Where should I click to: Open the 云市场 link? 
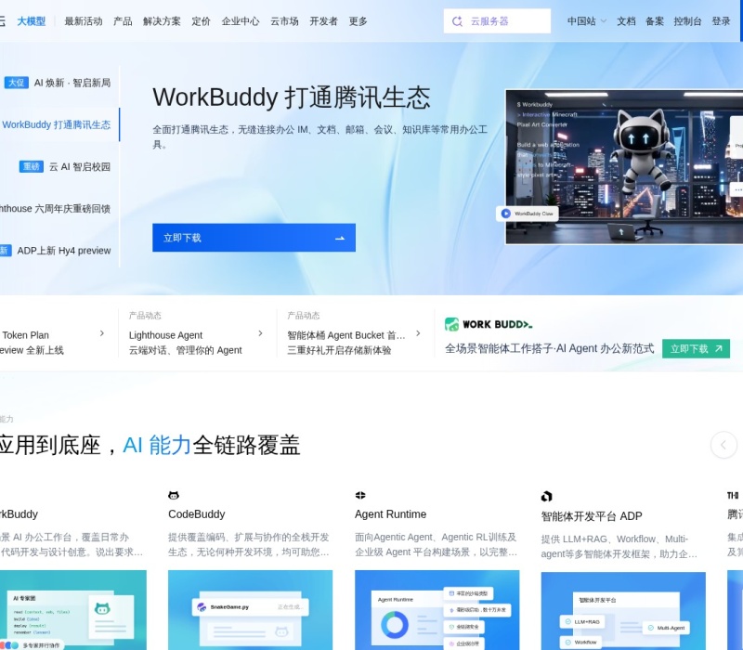[x=284, y=21]
